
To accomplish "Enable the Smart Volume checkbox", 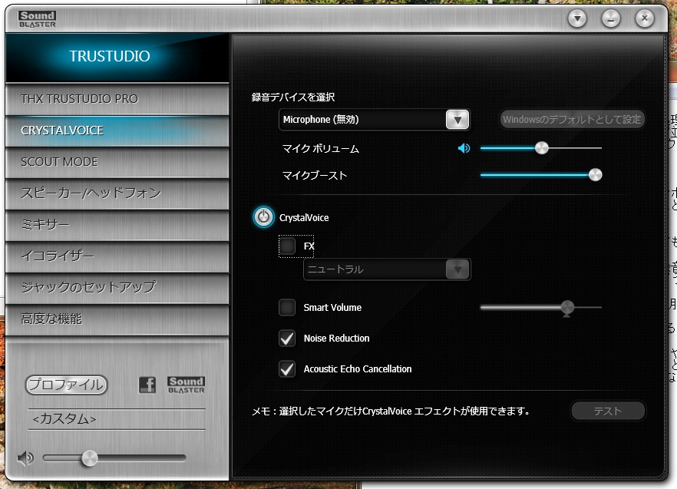I will (287, 308).
